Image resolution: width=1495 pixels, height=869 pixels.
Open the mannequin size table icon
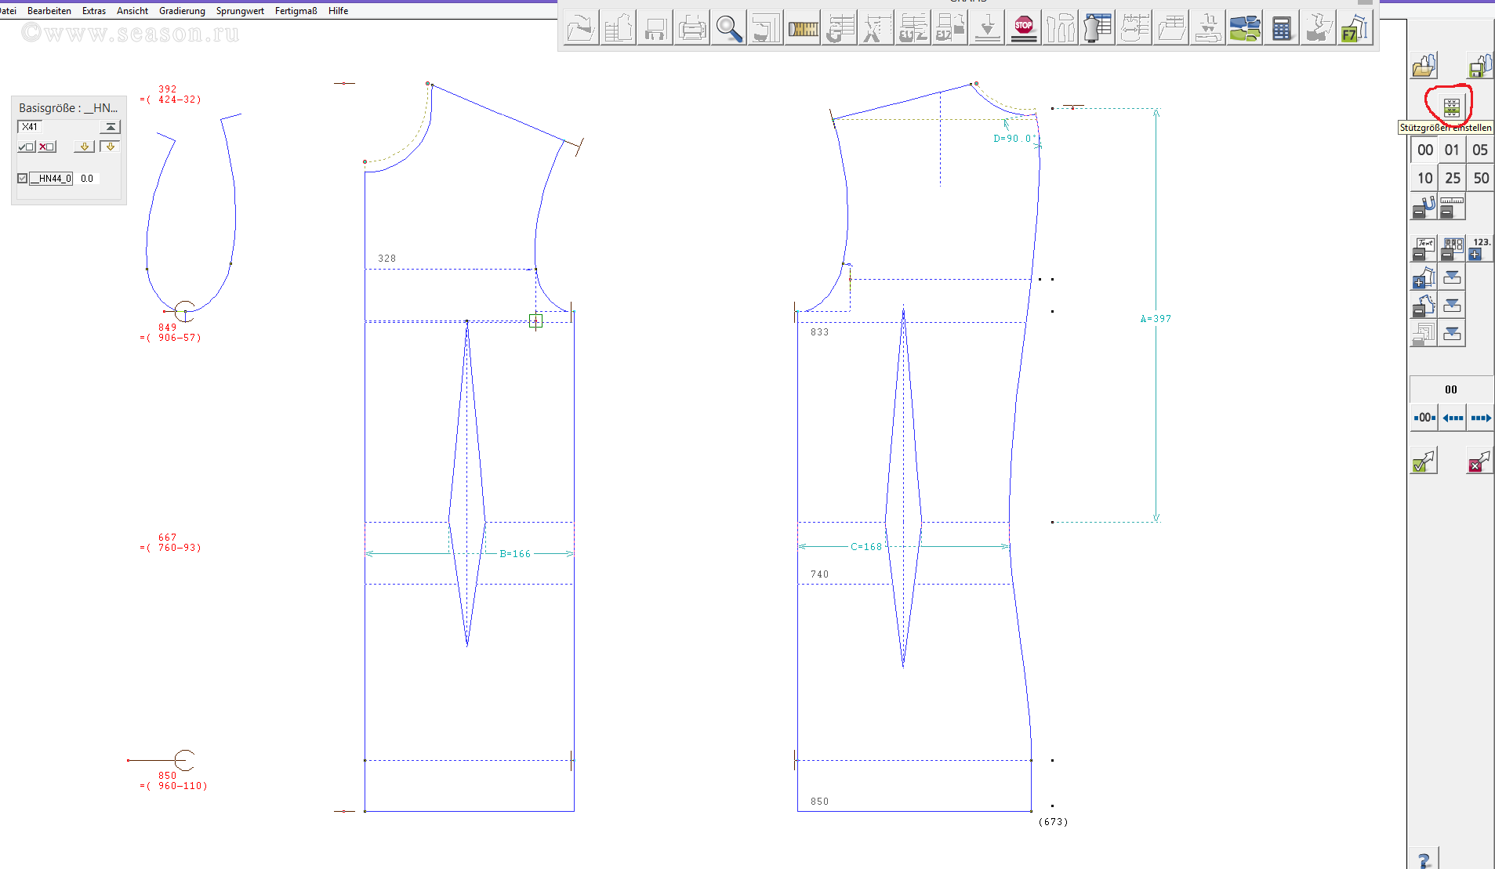pos(1098,29)
